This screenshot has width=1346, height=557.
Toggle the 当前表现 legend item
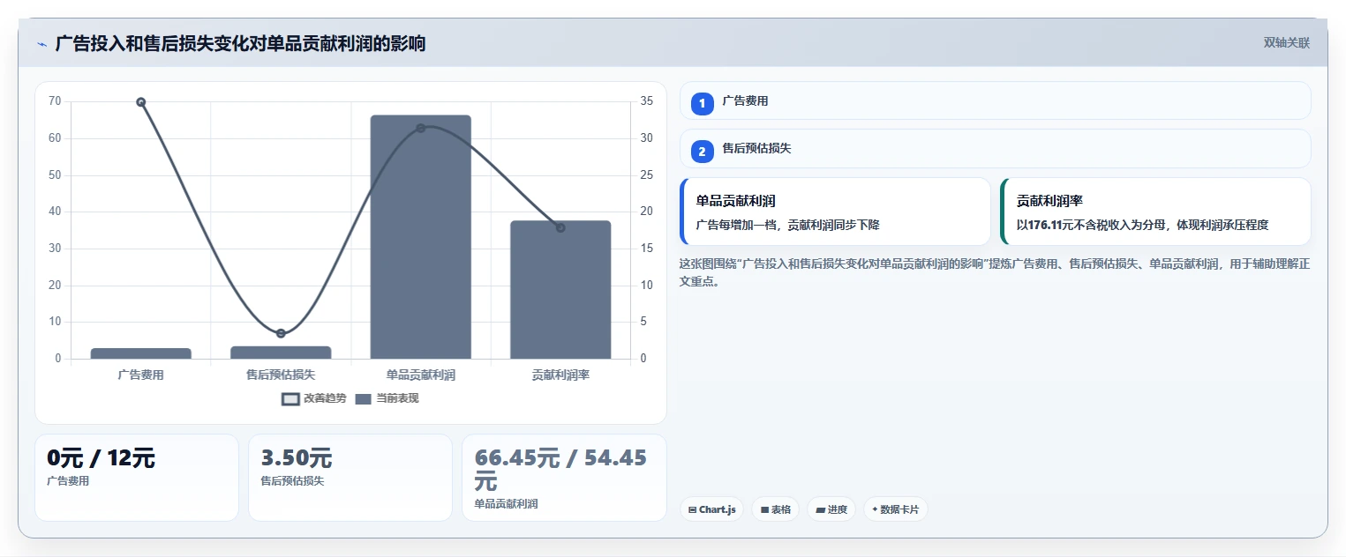tap(387, 398)
